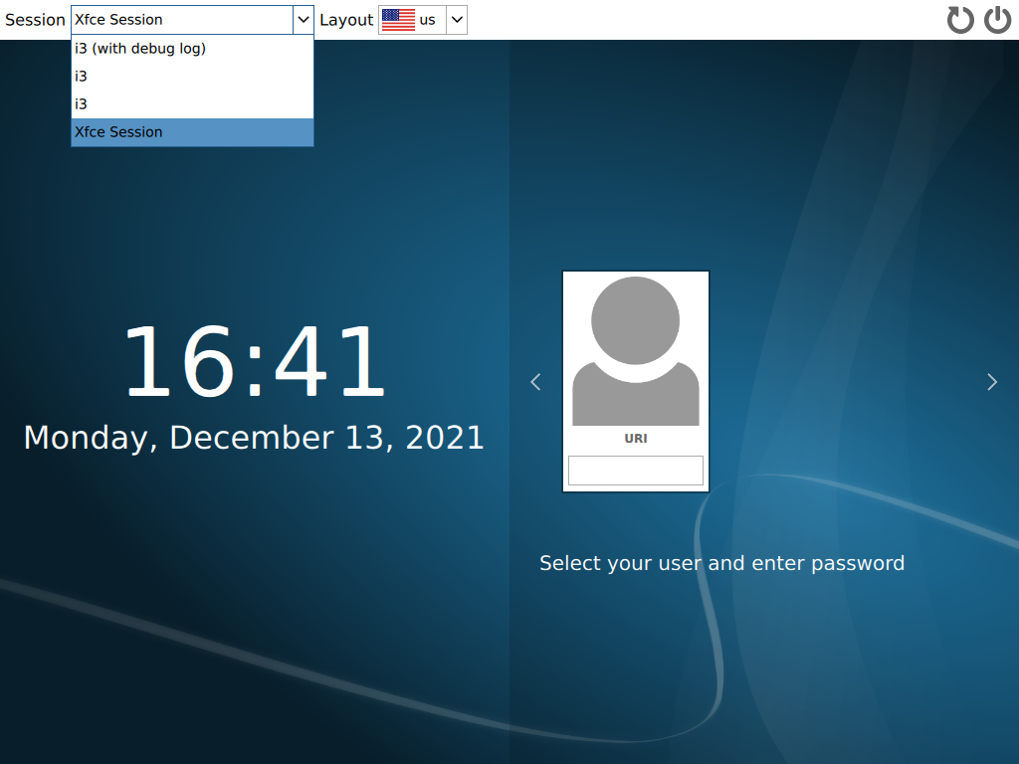Click the 'Session' label
Image resolution: width=1019 pixels, height=764 pixels.
click(x=35, y=20)
